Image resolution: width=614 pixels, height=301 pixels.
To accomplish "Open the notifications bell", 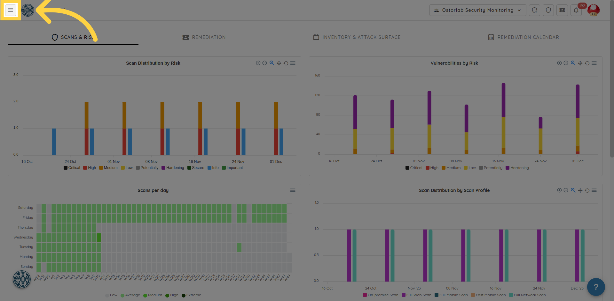I will pyautogui.click(x=576, y=10).
